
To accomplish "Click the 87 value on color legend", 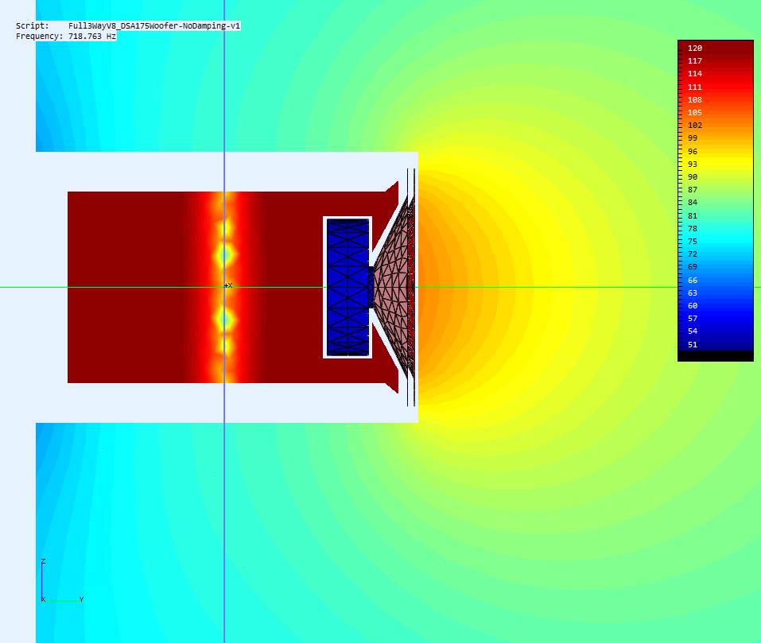I will (693, 190).
